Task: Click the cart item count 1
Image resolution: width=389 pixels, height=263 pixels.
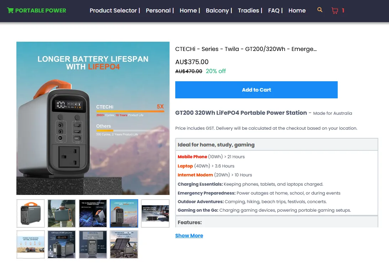Action: (x=343, y=10)
